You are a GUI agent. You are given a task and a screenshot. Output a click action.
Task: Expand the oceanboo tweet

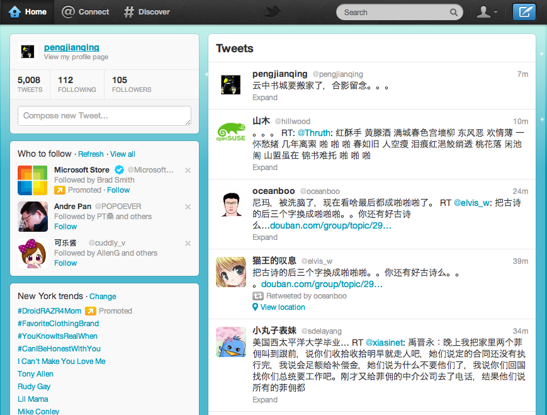(265, 237)
